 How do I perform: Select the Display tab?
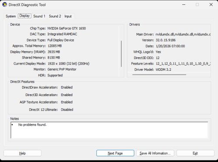(x=24, y=16)
